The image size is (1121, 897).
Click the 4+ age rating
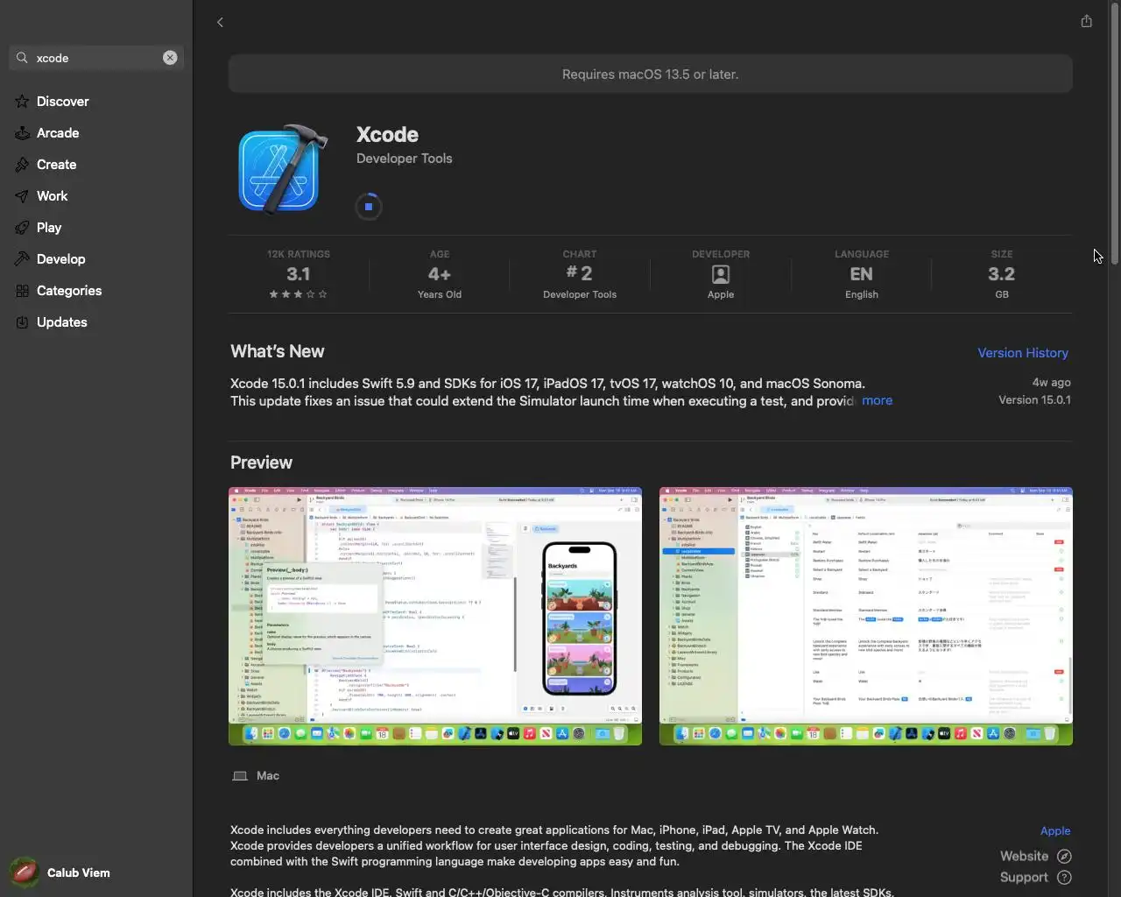tap(440, 274)
